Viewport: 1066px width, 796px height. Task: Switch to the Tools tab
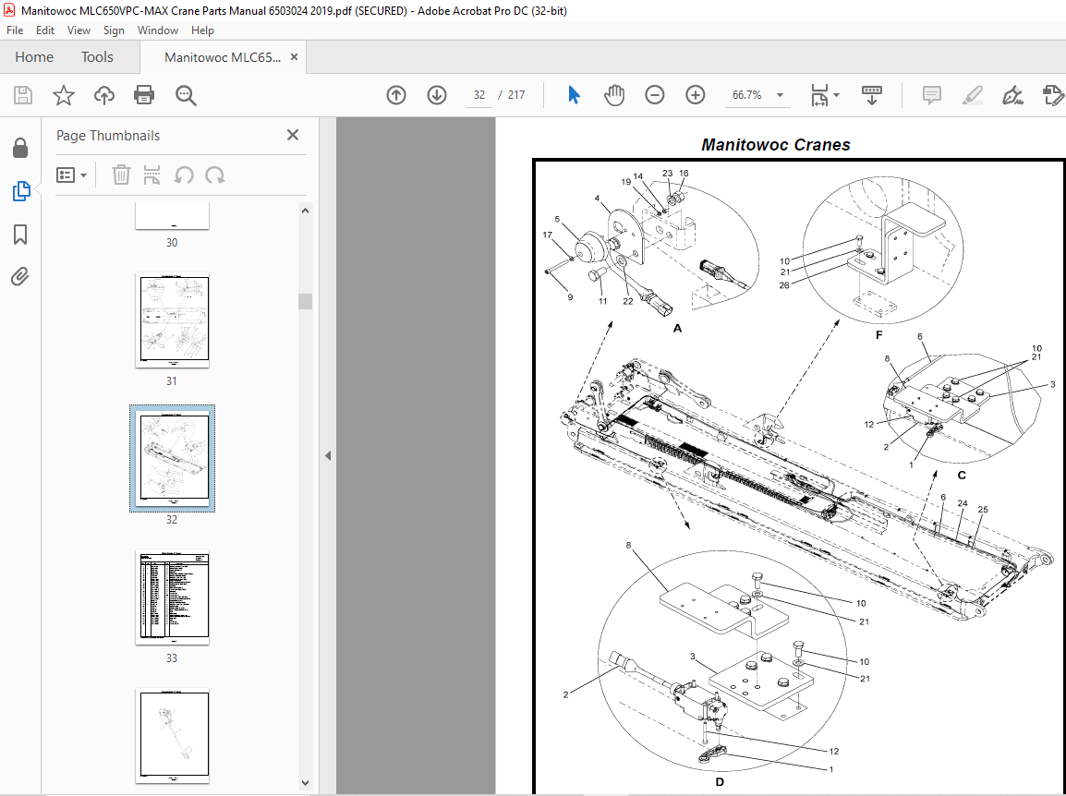(97, 57)
